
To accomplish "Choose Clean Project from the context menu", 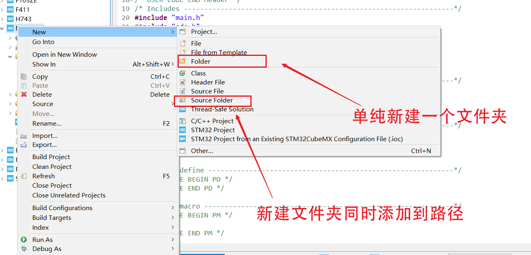I will 52,166.
